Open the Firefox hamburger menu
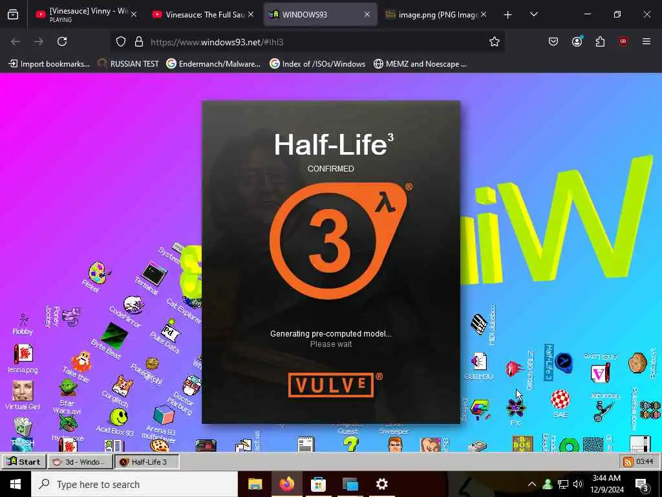The image size is (662, 497). 646,41
